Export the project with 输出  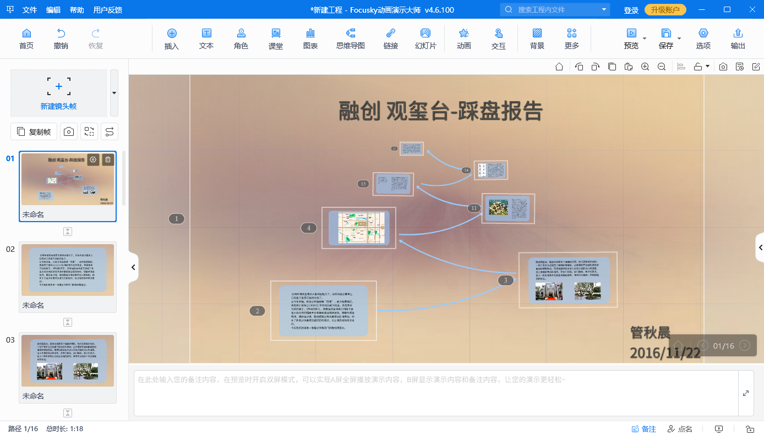(x=738, y=38)
